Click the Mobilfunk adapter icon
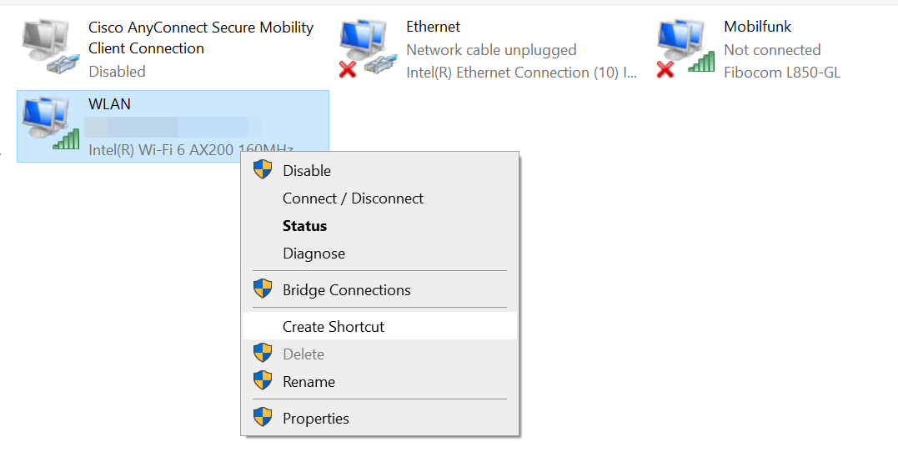 tap(685, 48)
